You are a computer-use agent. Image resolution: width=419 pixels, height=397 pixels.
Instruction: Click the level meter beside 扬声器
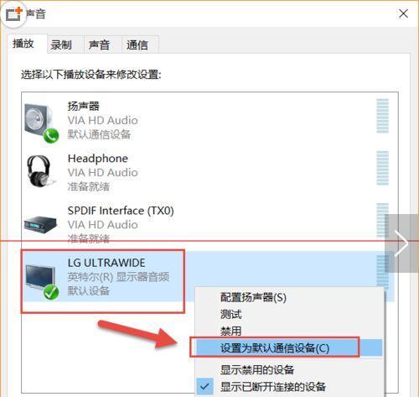pyautogui.click(x=382, y=116)
